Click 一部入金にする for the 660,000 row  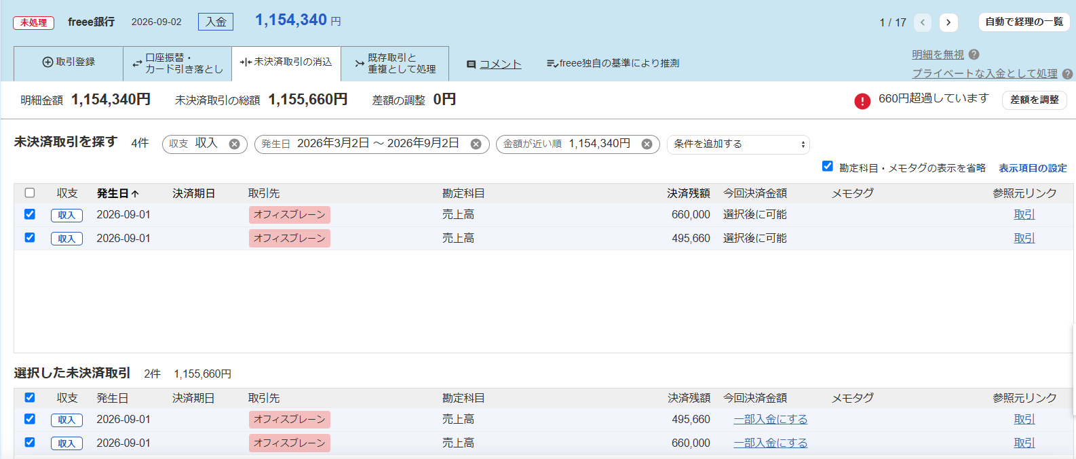(x=771, y=443)
